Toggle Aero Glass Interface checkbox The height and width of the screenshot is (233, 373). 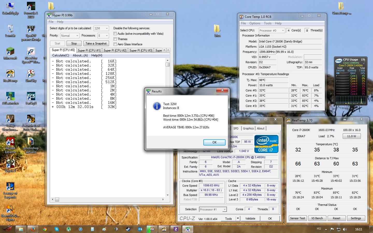[115, 44]
